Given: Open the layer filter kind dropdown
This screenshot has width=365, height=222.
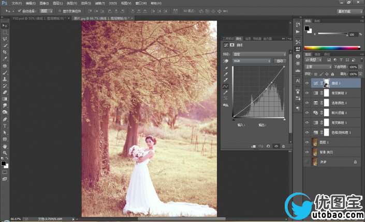Looking at the screenshot, I should [x=313, y=60].
